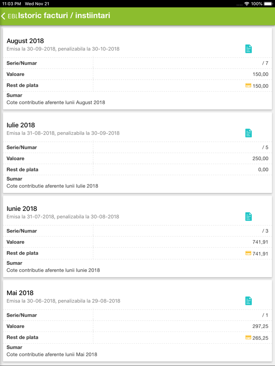275x366 pixels.
Task: Select the August 2018 invoice heading
Action: (x=25, y=41)
